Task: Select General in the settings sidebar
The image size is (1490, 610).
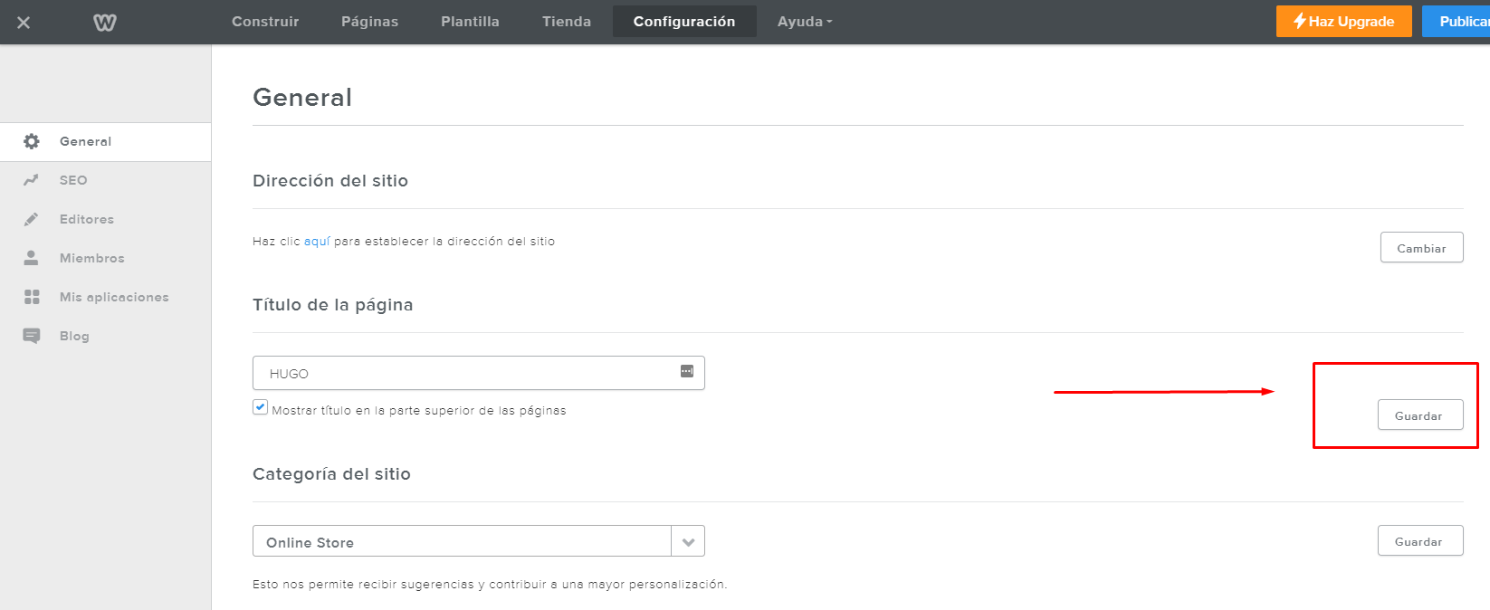Action: click(x=105, y=142)
